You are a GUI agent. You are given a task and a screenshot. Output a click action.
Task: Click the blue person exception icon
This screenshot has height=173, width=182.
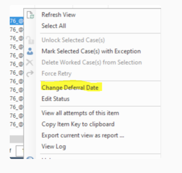30,51
